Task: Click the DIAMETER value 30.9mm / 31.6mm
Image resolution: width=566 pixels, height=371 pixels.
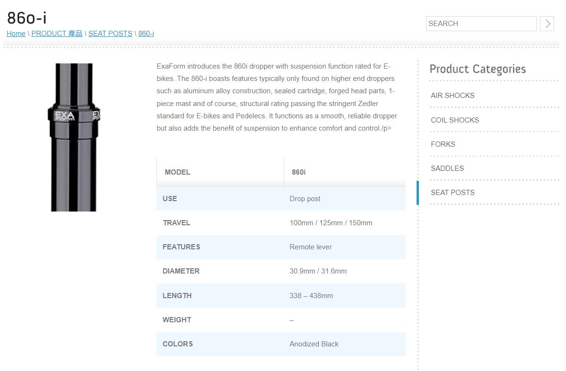Action: [318, 271]
